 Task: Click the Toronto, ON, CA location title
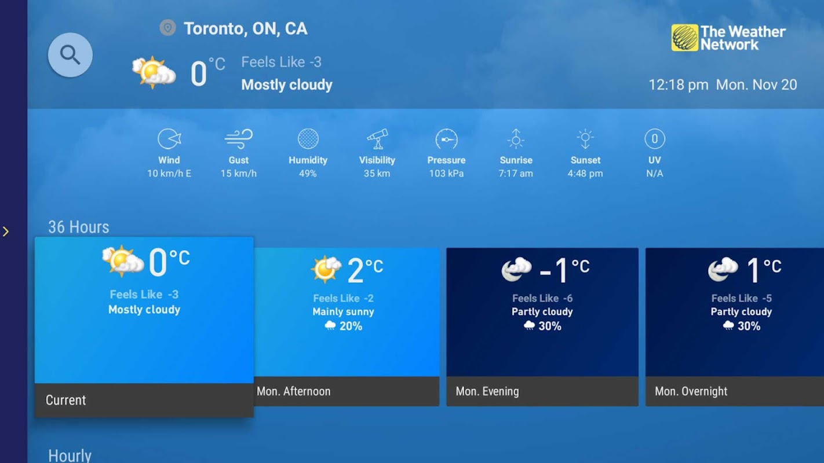click(246, 28)
